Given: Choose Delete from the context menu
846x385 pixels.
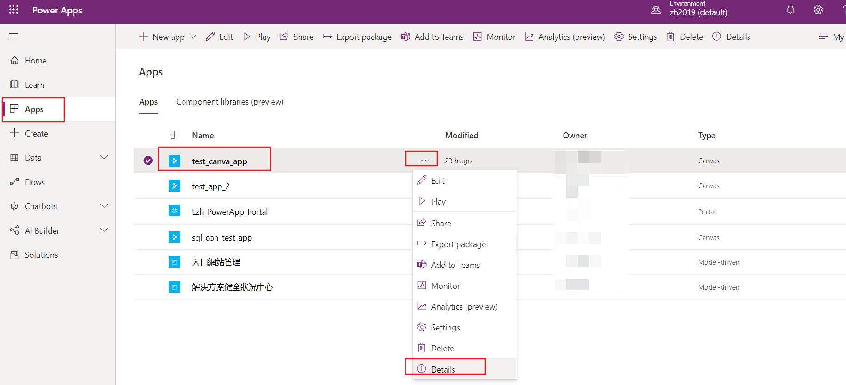Looking at the screenshot, I should pos(465,348).
